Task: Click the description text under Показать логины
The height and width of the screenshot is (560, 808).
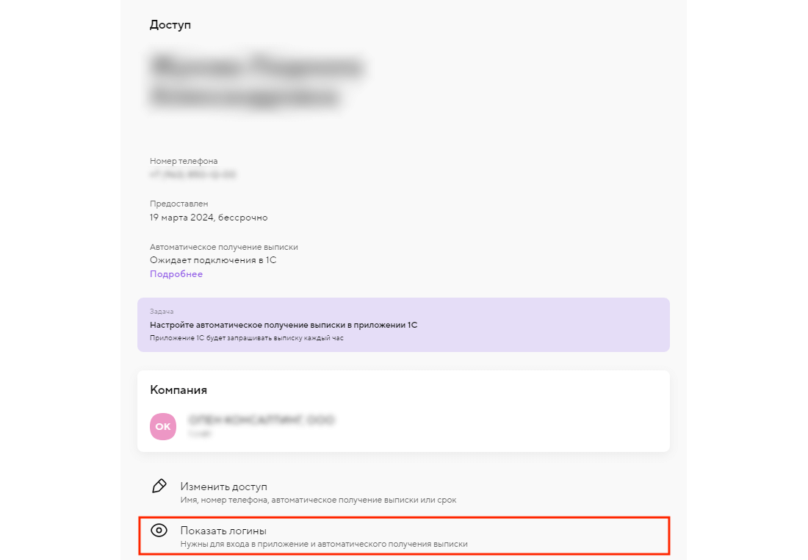Action: (324, 545)
